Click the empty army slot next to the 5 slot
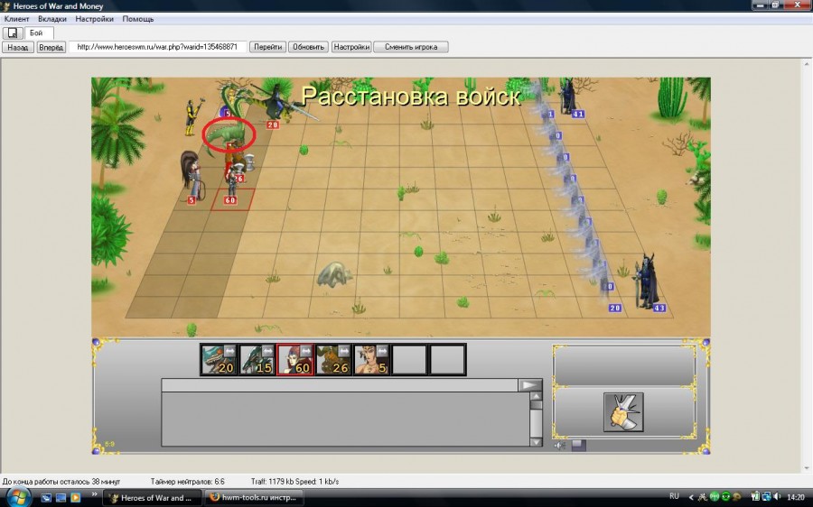Screen dimensions: 813x507 [x=409, y=359]
